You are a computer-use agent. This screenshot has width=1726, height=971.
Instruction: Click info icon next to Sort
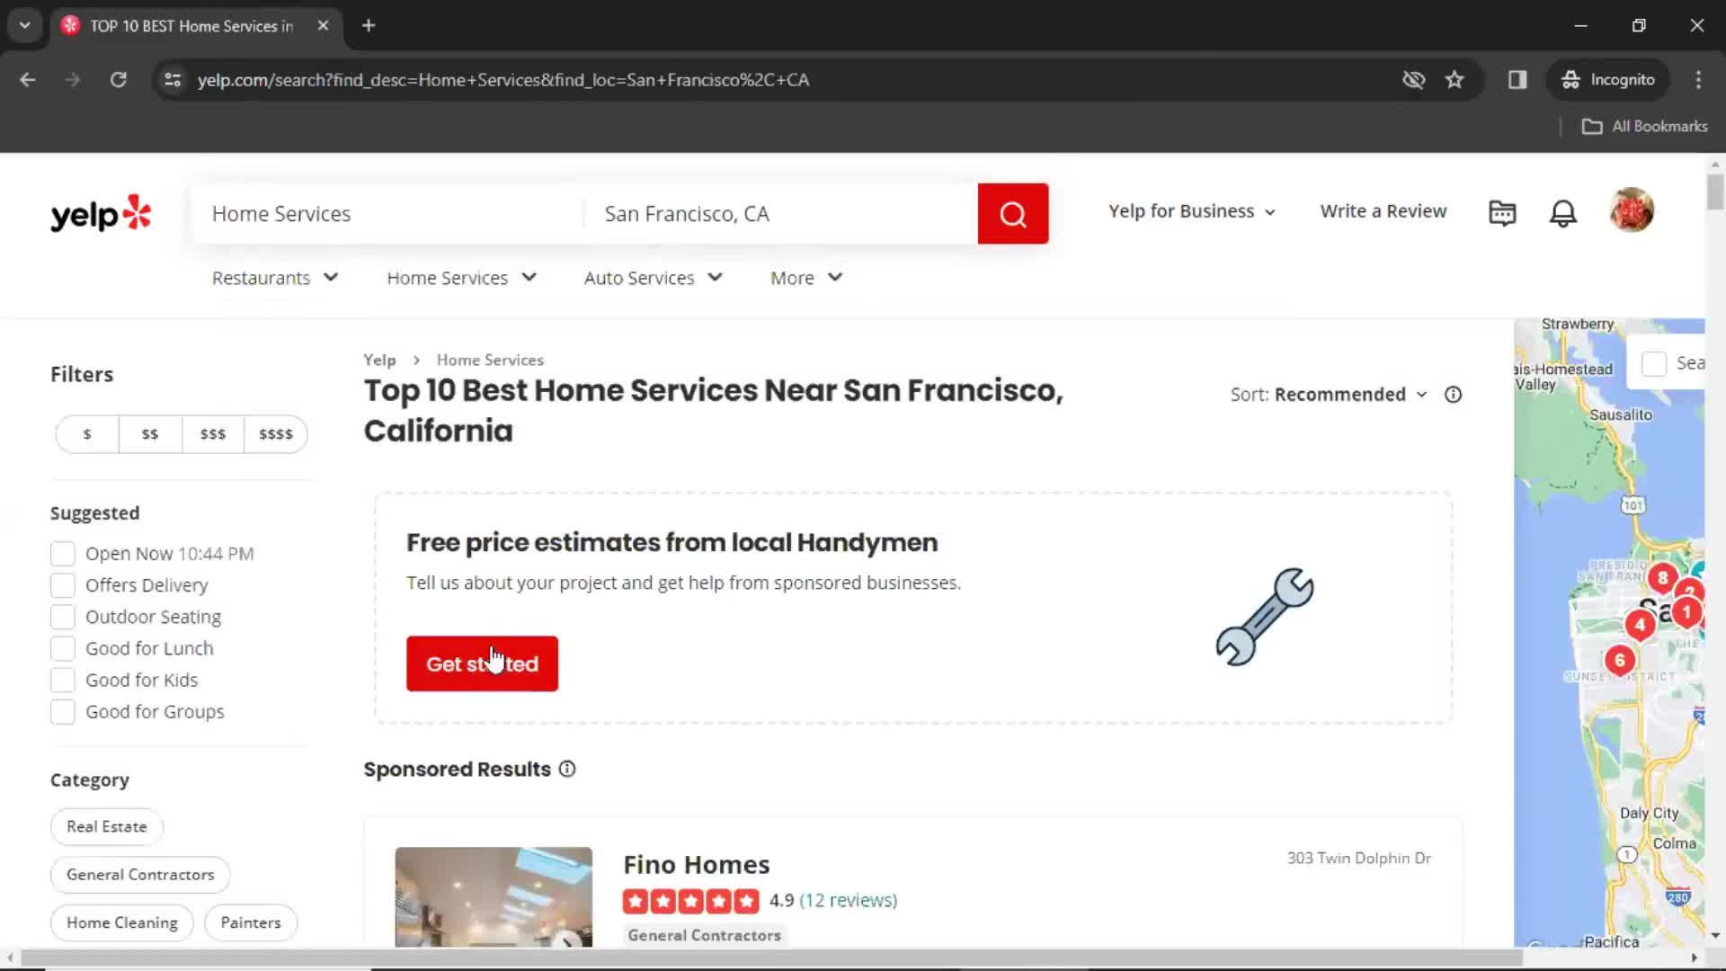[1453, 395]
